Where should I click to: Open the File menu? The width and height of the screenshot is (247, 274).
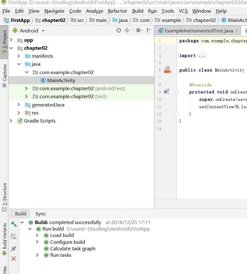point(6,11)
